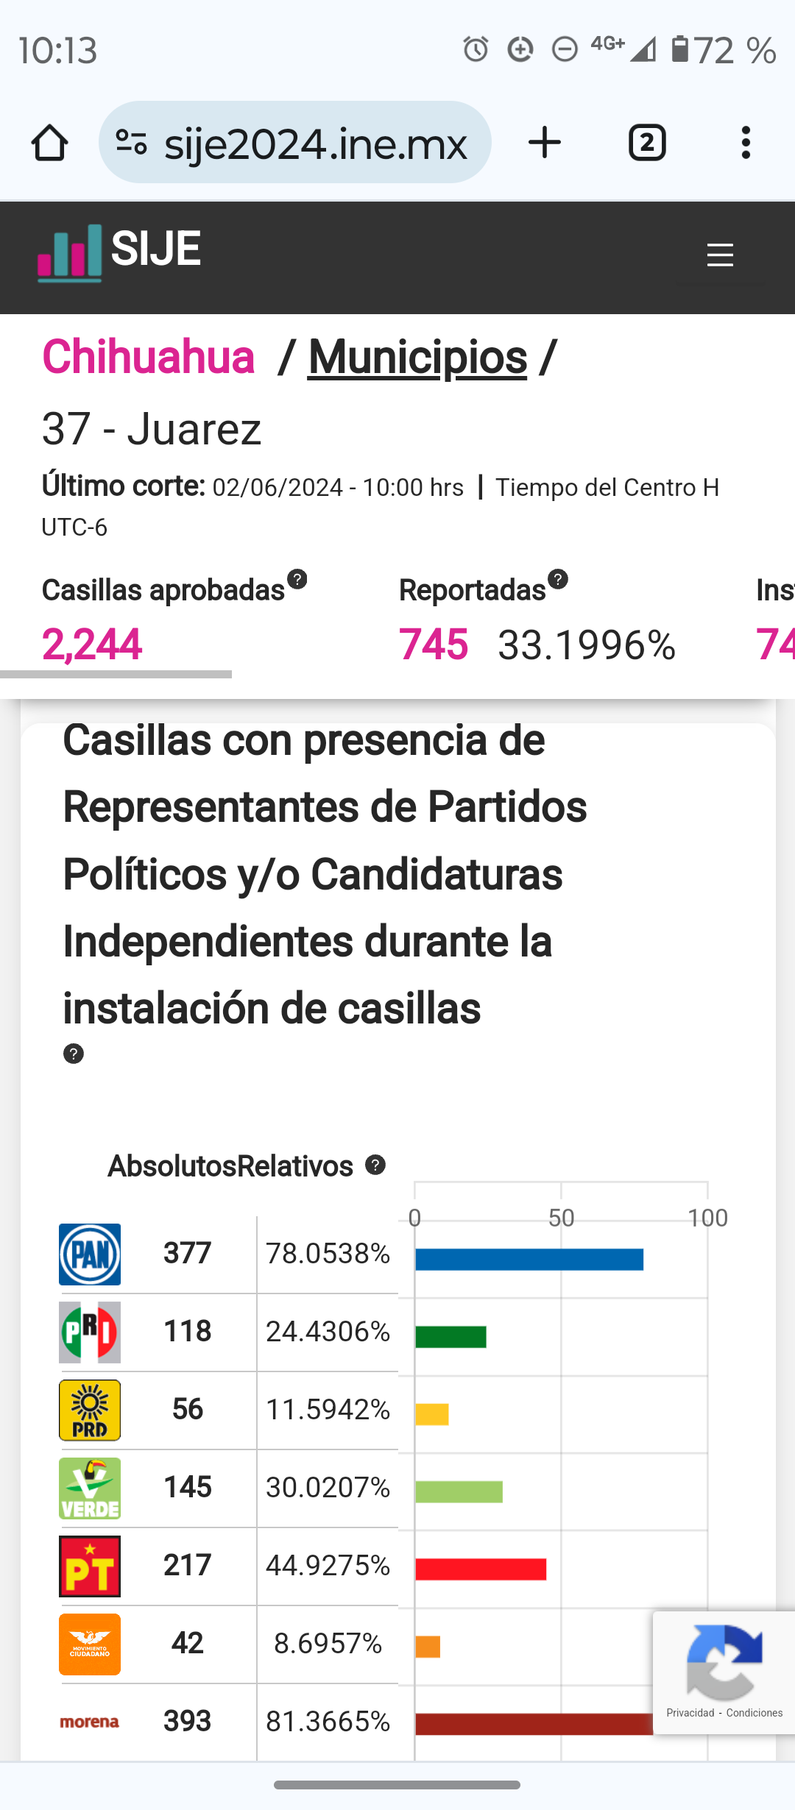Screen dimensions: 795x1810
Task: Open the browser three-dot menu
Action: click(746, 143)
